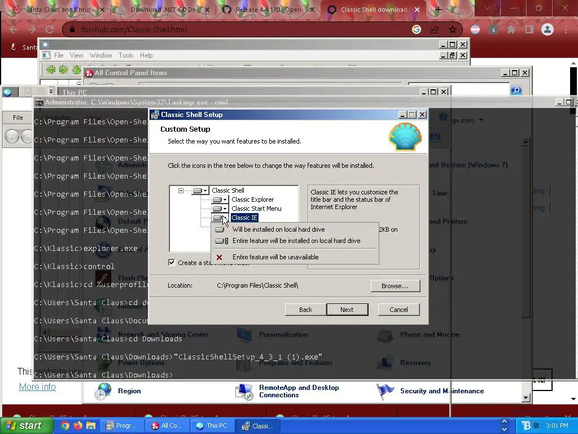This screenshot has width=578, height=434.
Task: Click the share page icon in address bar
Action: click(x=435, y=29)
